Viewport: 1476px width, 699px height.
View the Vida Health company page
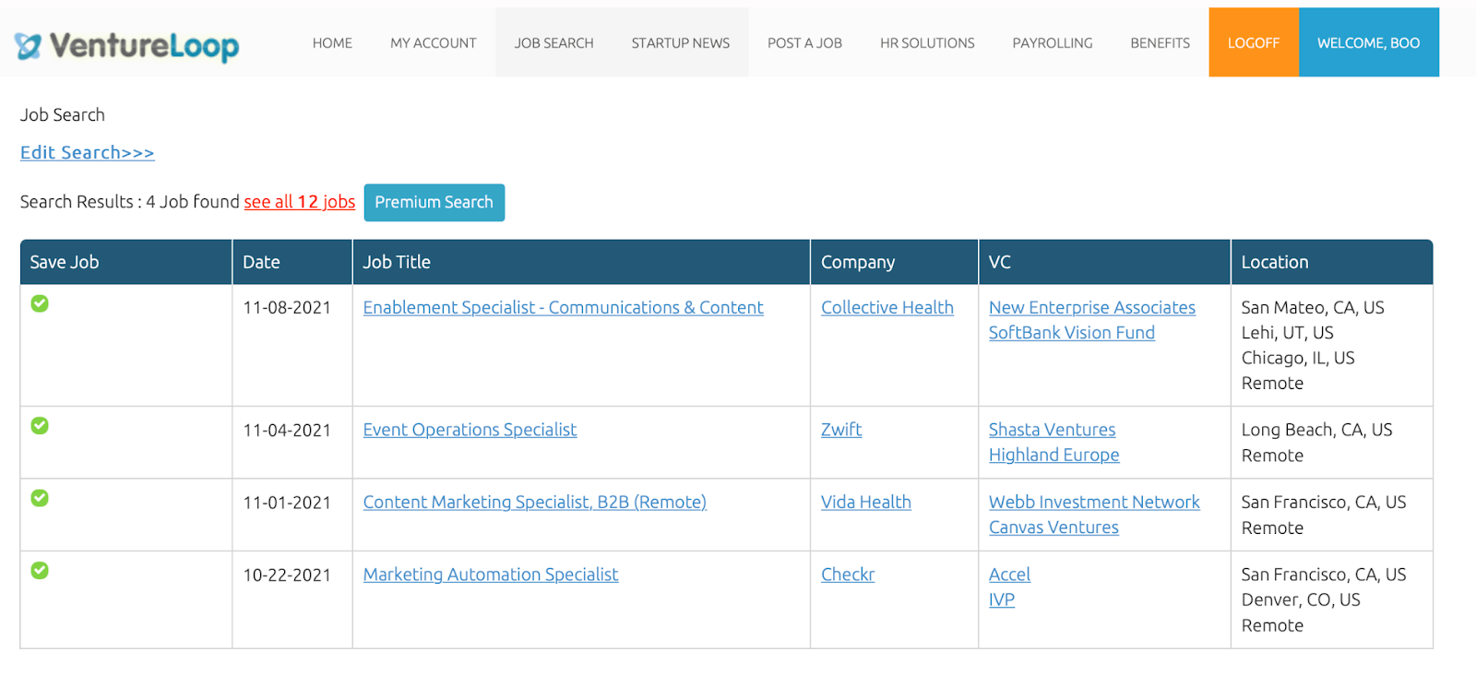tap(866, 502)
